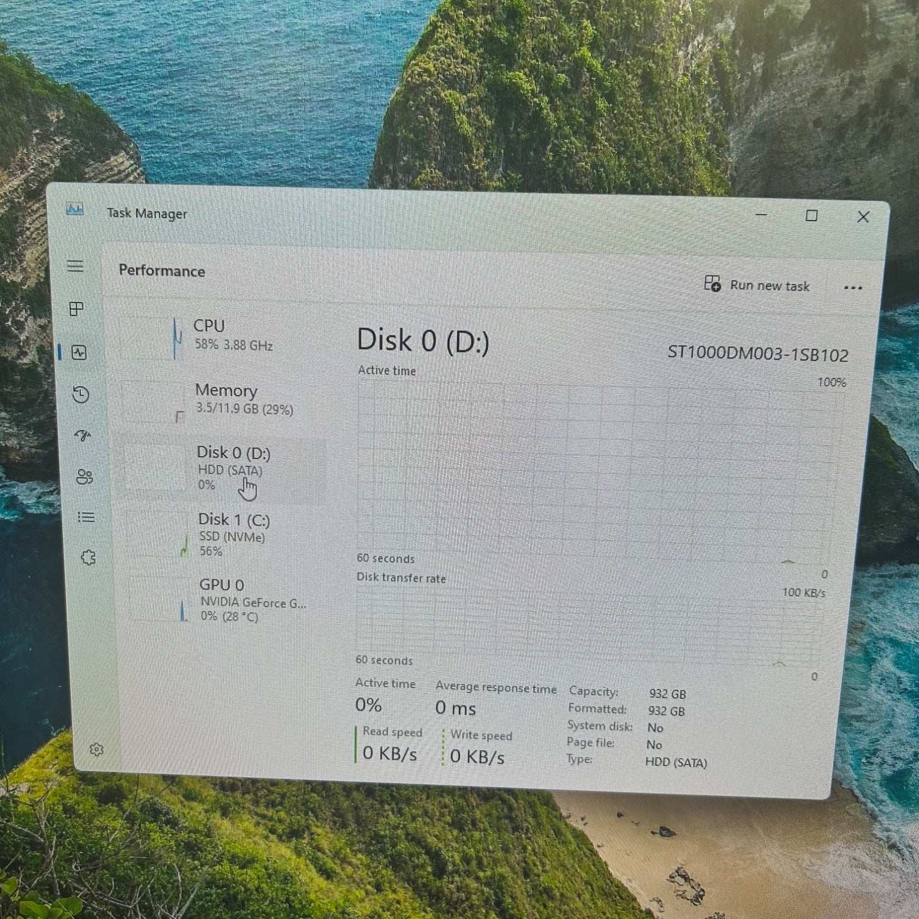The image size is (919, 919).
Task: Maximize the Task Manager window
Action: coord(812,216)
